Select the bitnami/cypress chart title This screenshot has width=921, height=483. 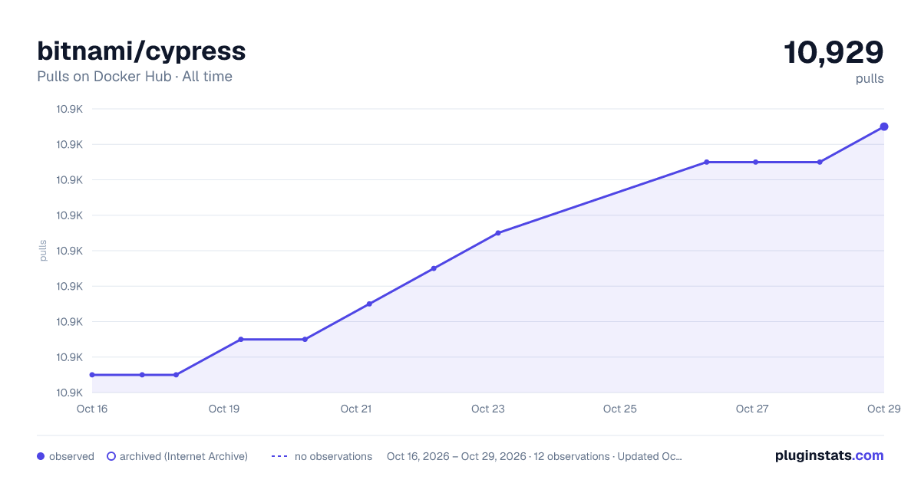141,51
